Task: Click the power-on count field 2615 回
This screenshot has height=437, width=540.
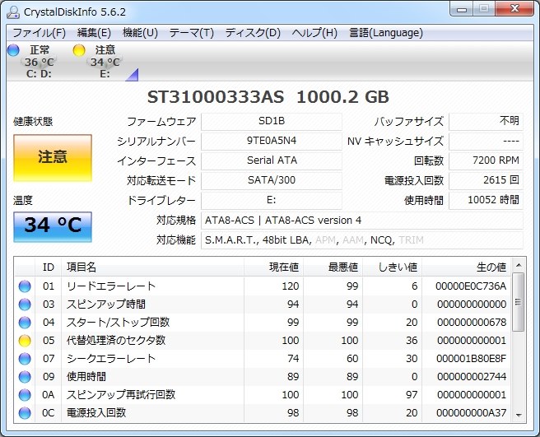Action: coord(486,180)
